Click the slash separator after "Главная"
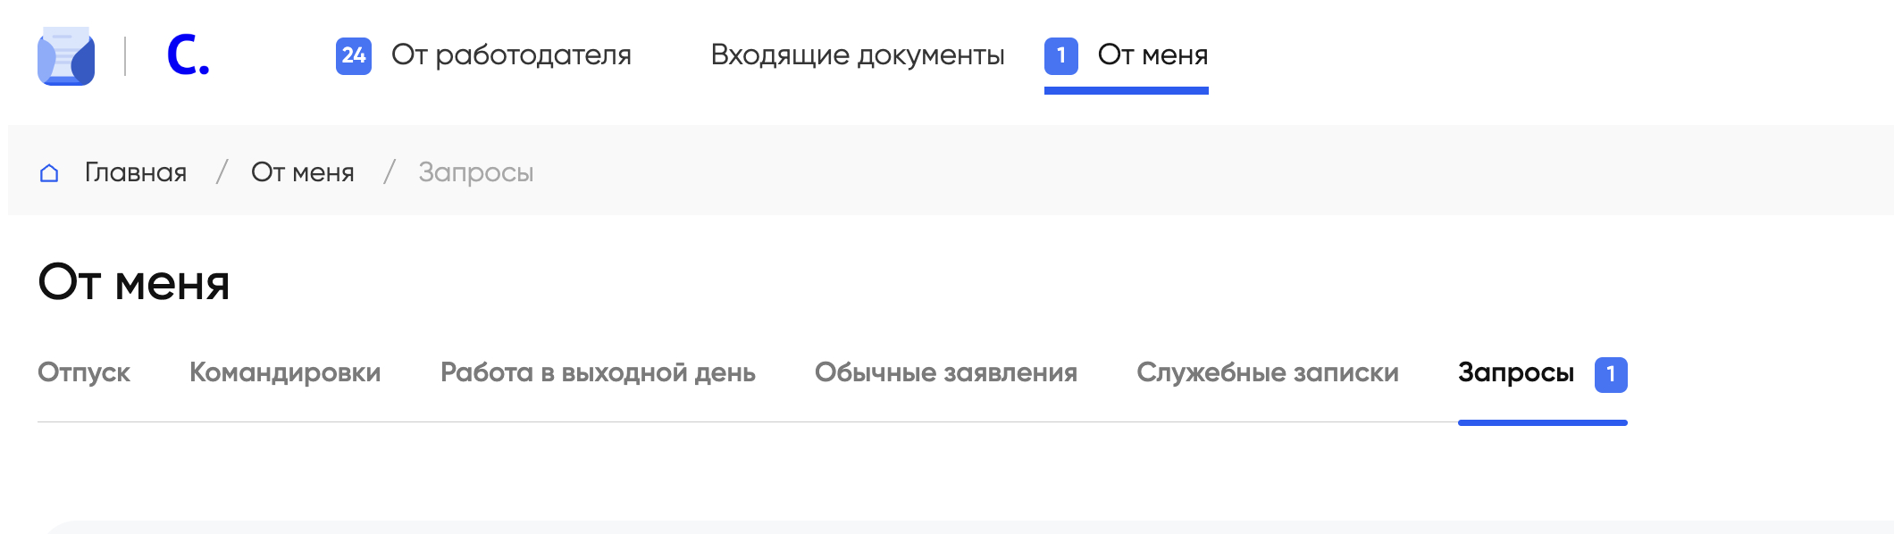 coord(222,172)
